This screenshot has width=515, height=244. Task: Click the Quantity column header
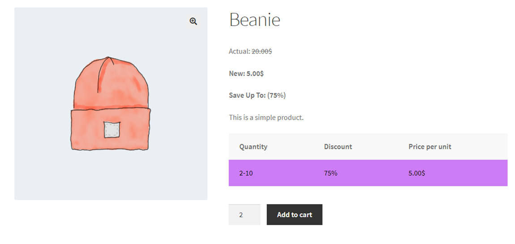[x=253, y=147]
